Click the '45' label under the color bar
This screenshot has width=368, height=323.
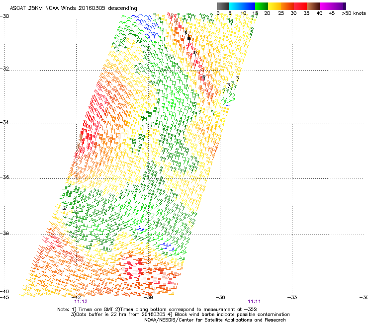[332, 13]
